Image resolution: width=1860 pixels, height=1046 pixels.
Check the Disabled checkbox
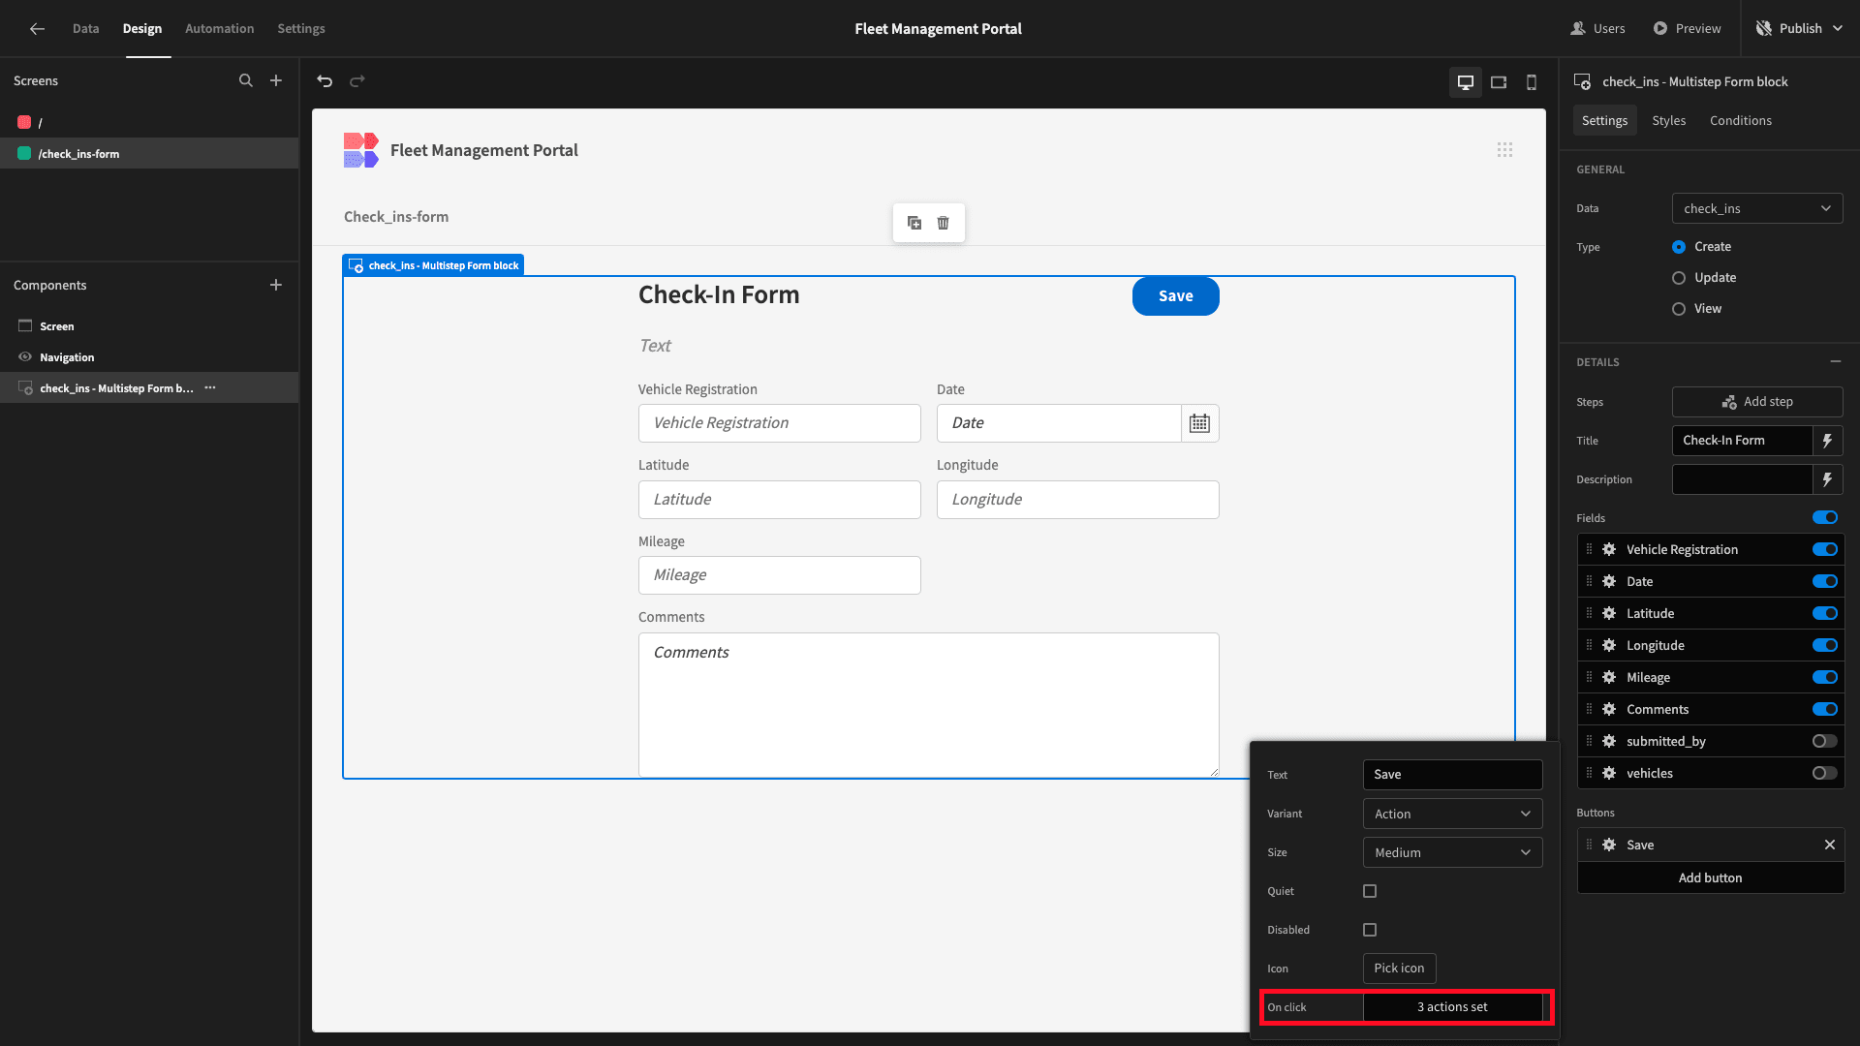click(x=1370, y=930)
